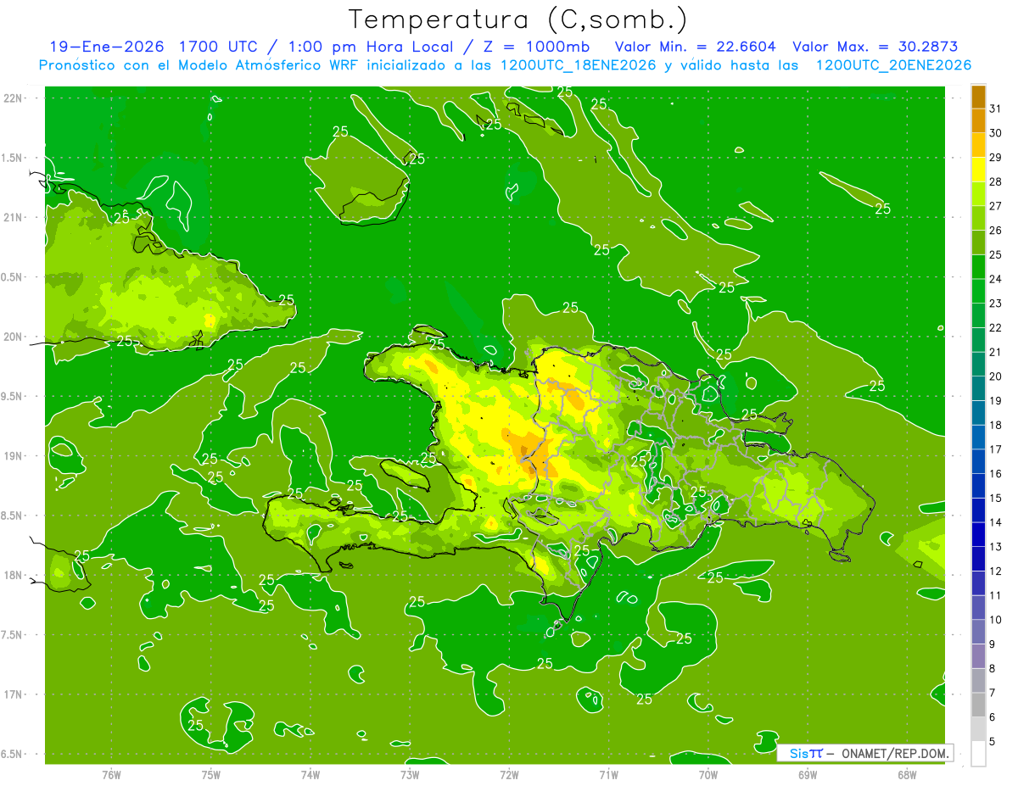
Task: Click the orange legend swatch between 30 and 31
Action: tap(978, 121)
